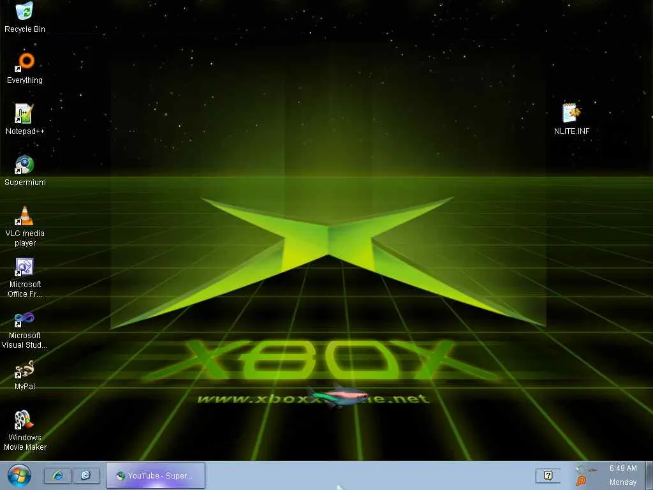Viewport: 653px width, 490px height.
Task: Select the NLITE.INF file icon
Action: [x=571, y=119]
